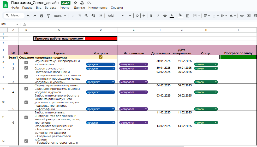
Task: Select column D header
Action: point(101,30)
